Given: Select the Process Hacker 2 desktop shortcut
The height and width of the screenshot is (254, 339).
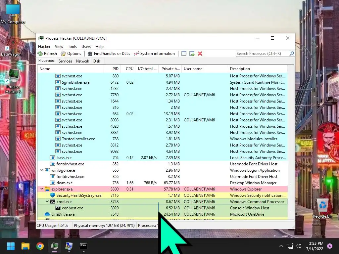Looking at the screenshot, I should pos(13,82).
